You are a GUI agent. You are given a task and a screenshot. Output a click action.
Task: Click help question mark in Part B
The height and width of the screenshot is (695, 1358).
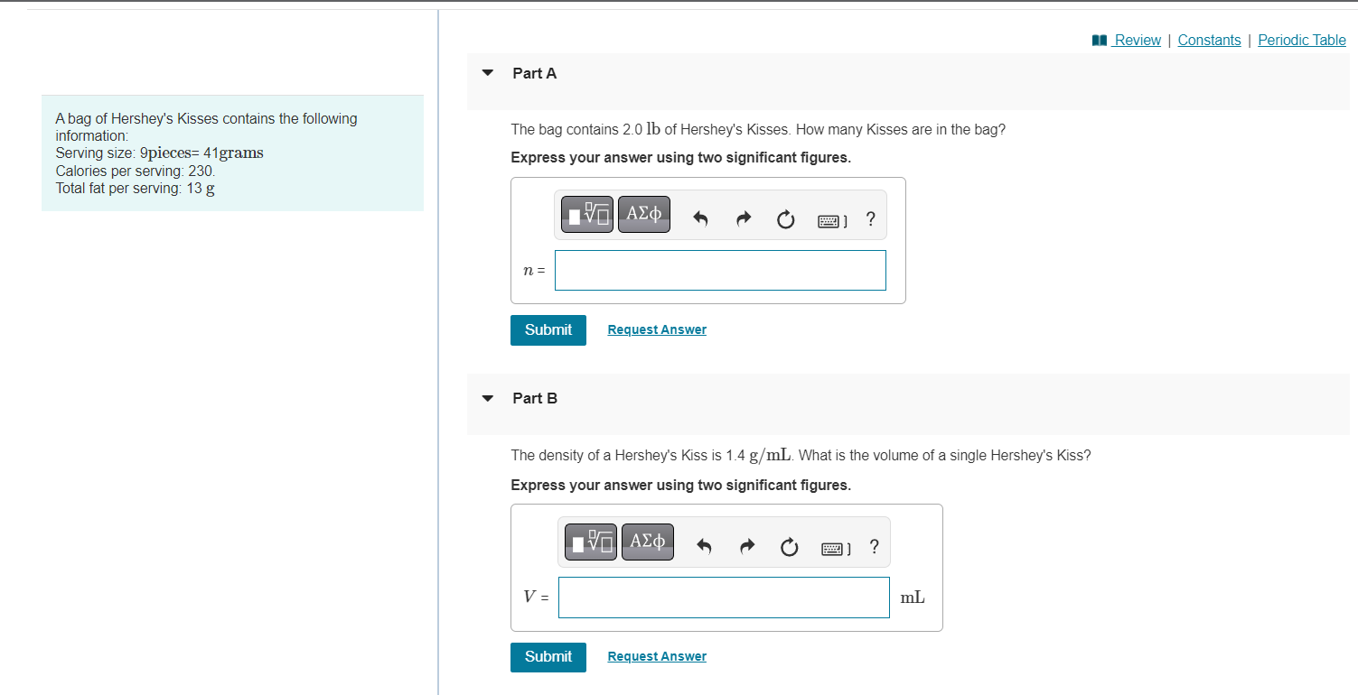pos(874,546)
